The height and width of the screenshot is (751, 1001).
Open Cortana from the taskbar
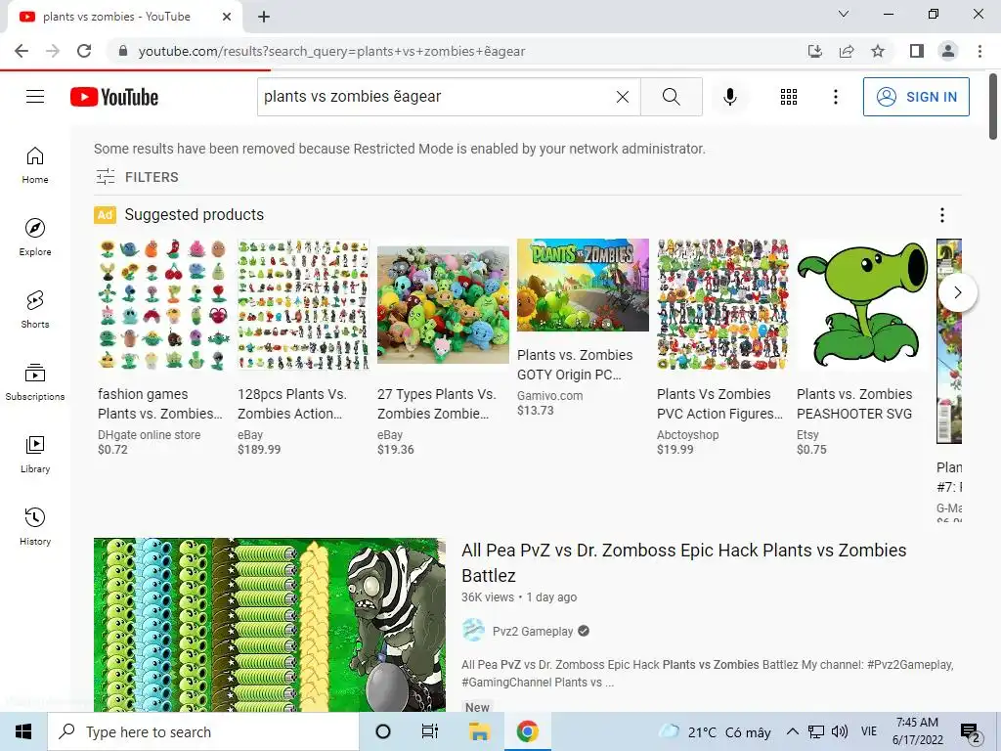[x=383, y=731]
